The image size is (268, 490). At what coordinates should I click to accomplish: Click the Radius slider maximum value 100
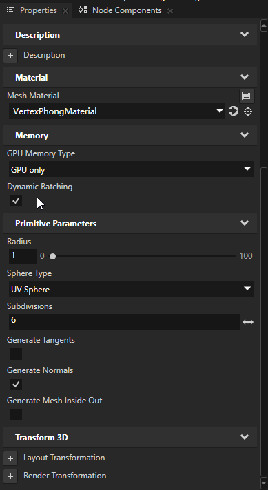(246, 256)
